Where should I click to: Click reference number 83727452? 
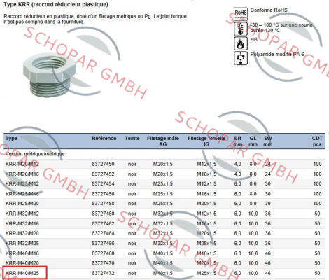(103, 174)
